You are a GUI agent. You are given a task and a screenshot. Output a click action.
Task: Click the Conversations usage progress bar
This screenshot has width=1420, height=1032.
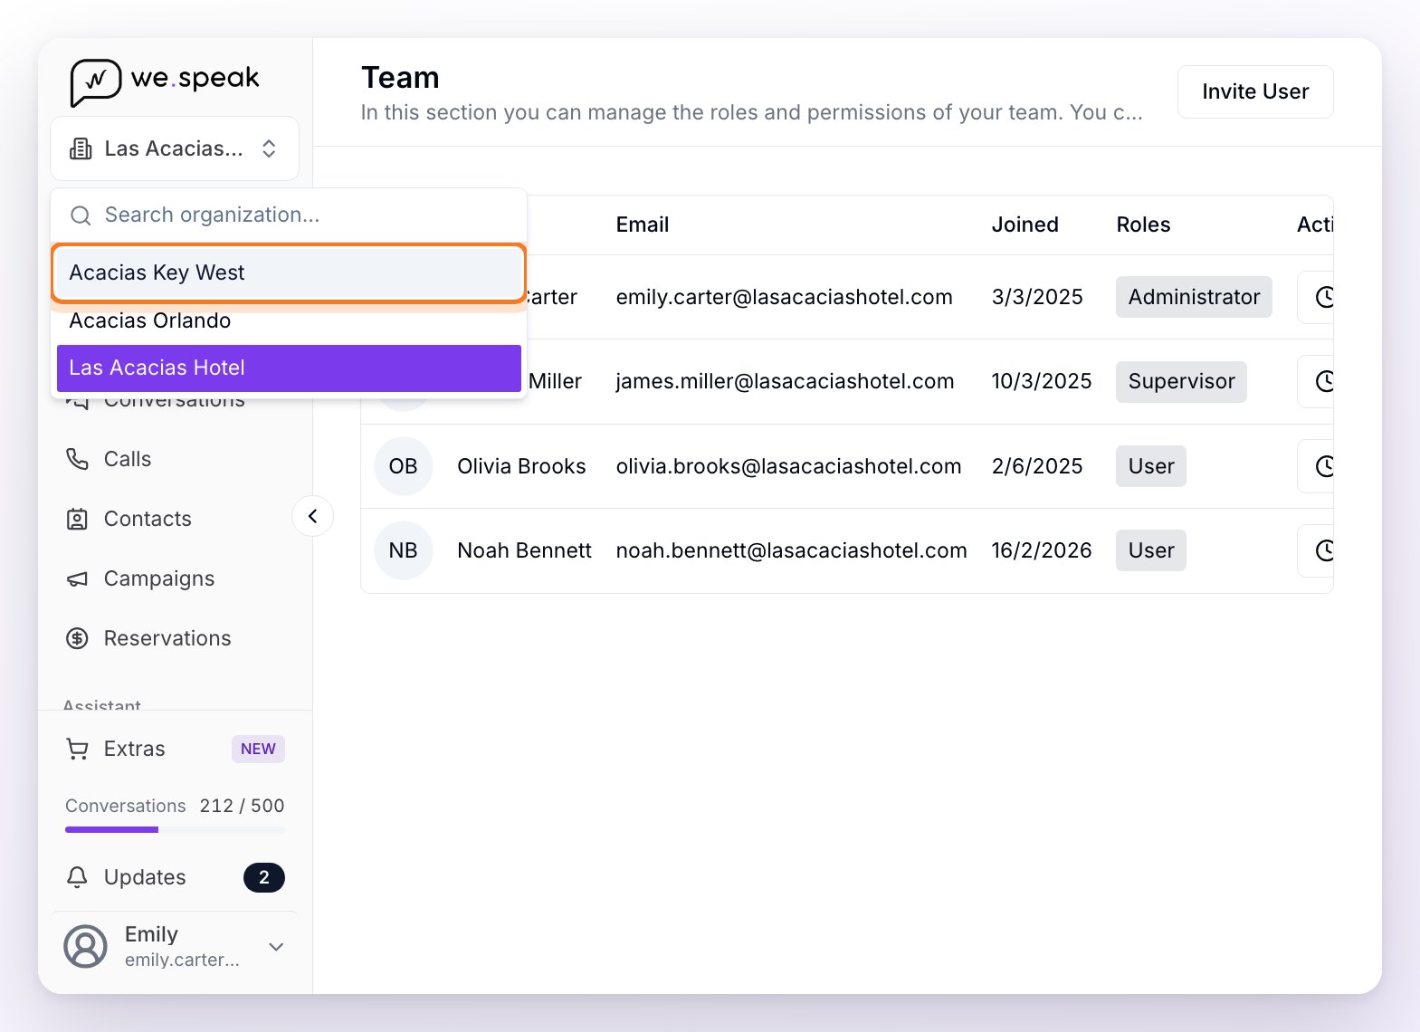click(175, 829)
